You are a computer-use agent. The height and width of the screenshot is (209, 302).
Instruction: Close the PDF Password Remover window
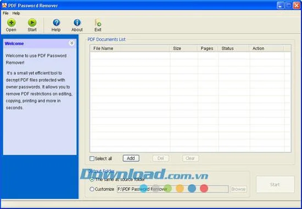pyautogui.click(x=297, y=5)
